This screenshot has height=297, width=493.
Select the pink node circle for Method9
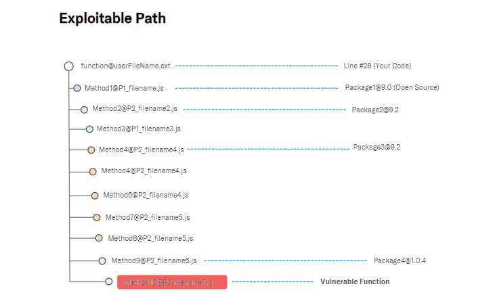102,261
